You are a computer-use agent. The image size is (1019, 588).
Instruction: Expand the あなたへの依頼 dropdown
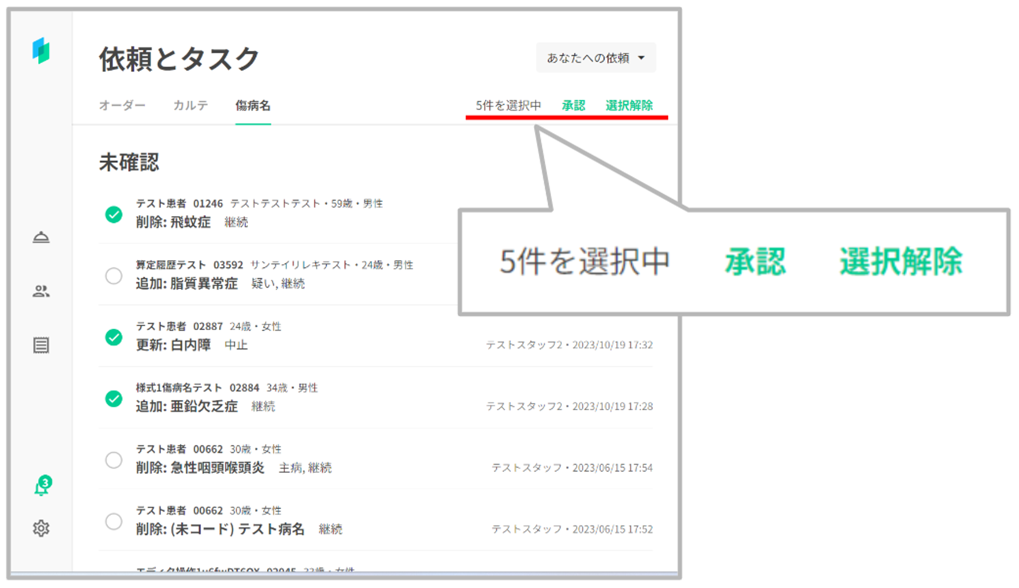click(x=595, y=58)
